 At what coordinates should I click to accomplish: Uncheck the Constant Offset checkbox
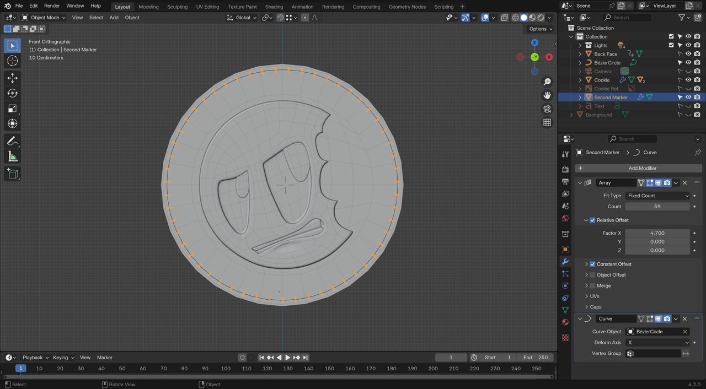pos(593,264)
